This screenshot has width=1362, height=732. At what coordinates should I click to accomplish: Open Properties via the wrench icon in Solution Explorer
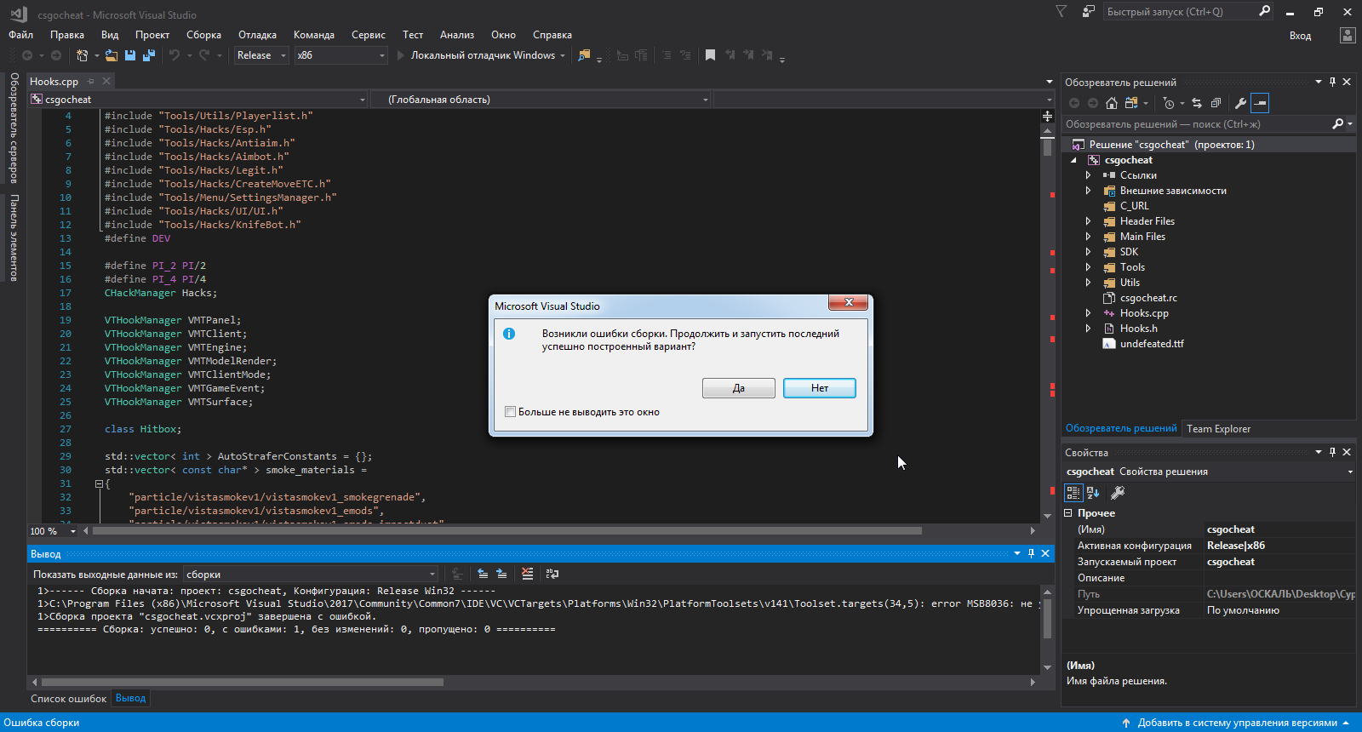click(x=1241, y=103)
